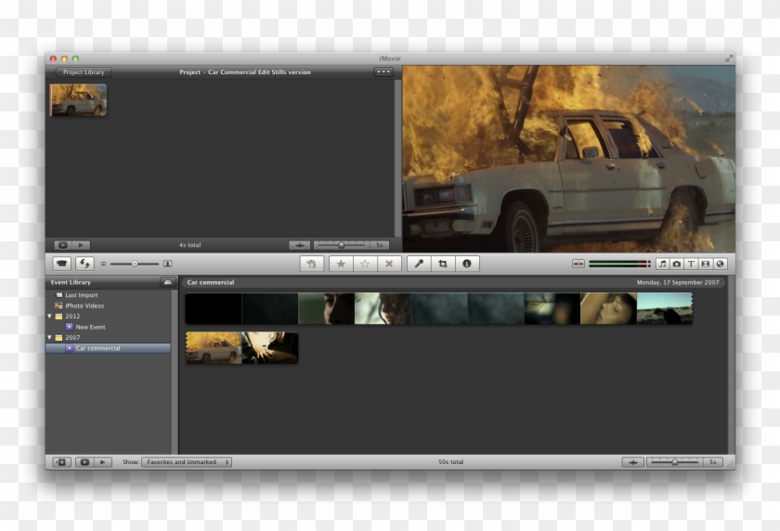Click 'Car commercial' event browser heading
The height and width of the screenshot is (531, 780).
211,282
